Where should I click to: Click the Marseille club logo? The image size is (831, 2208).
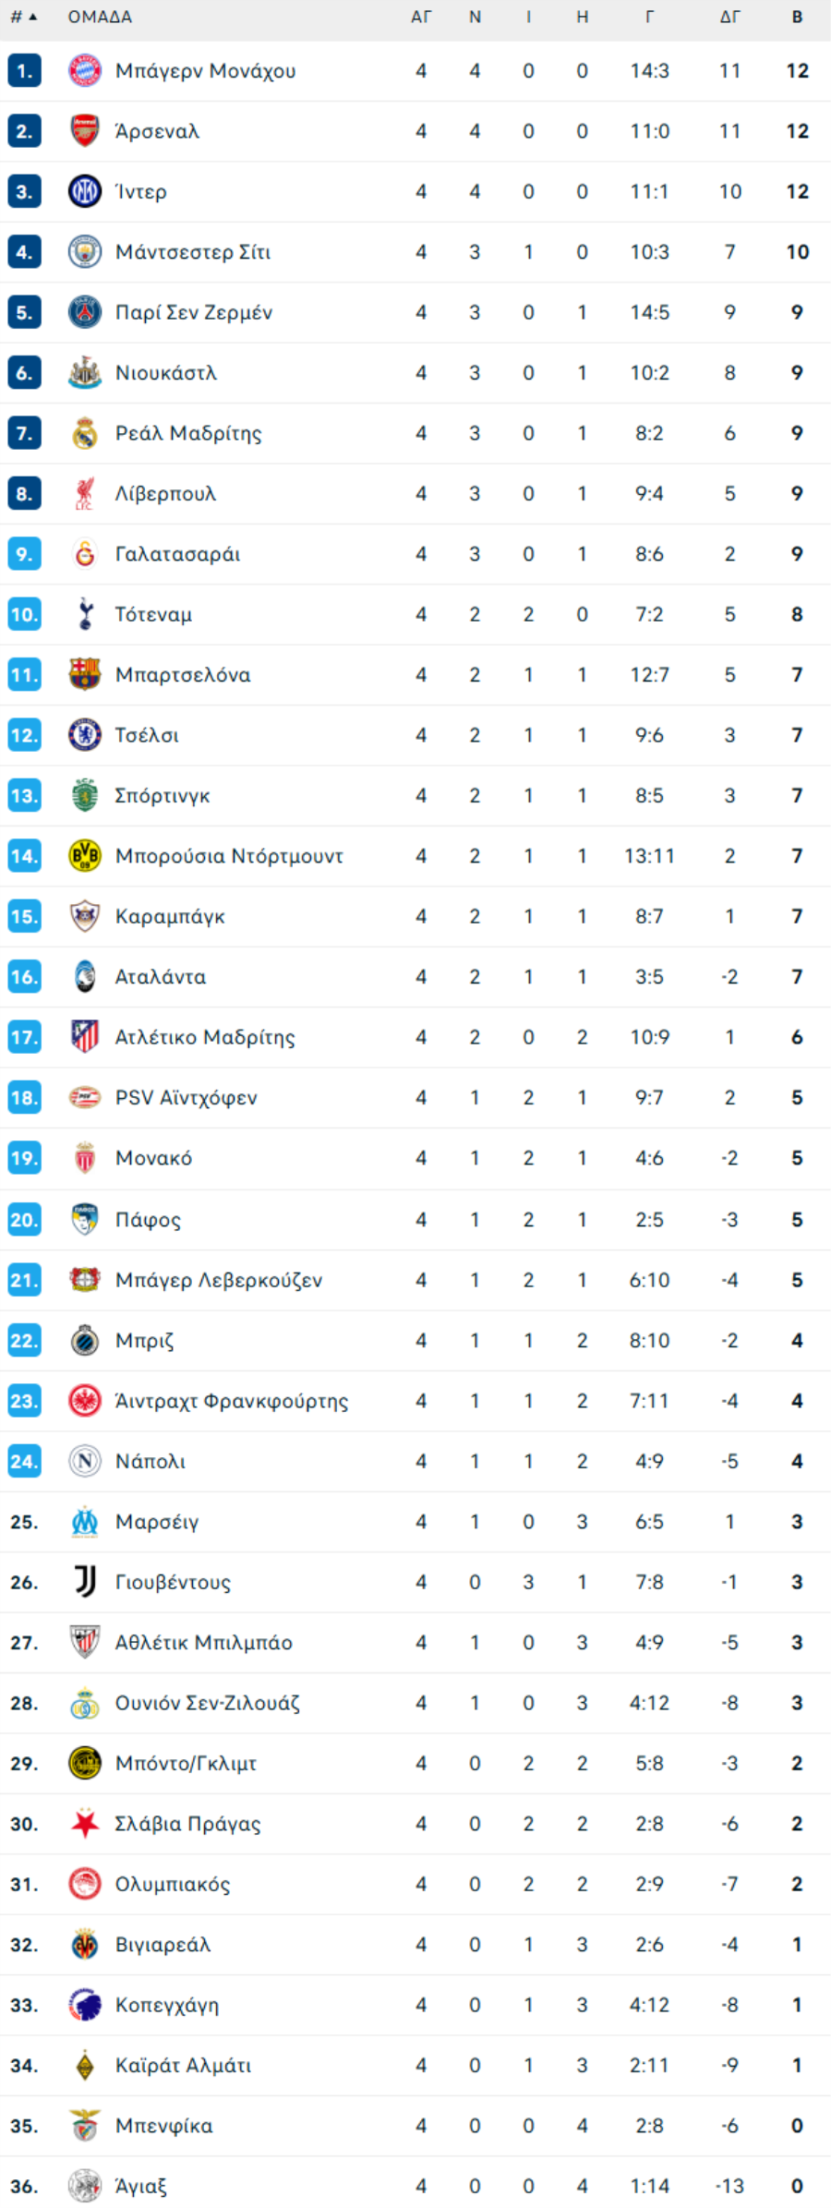85,1522
